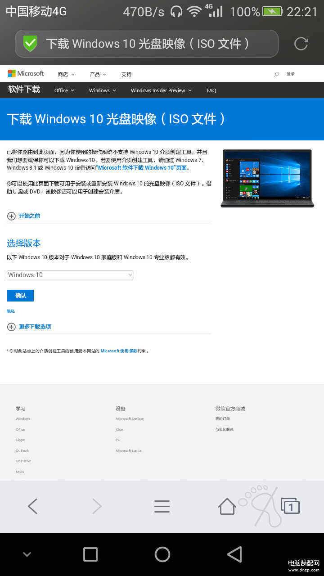Viewport: 324px width, 576px height.
Task: Open footer 我的订单 link
Action: pos(222,419)
